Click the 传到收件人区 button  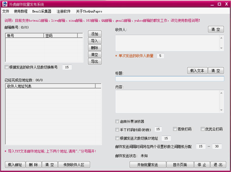[x=74, y=165]
